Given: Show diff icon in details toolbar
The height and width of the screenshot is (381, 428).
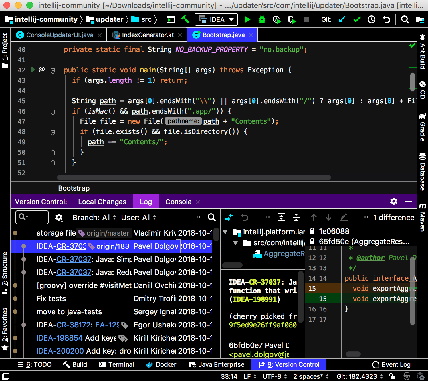Looking at the screenshot, I should pyautogui.click(x=229, y=217).
